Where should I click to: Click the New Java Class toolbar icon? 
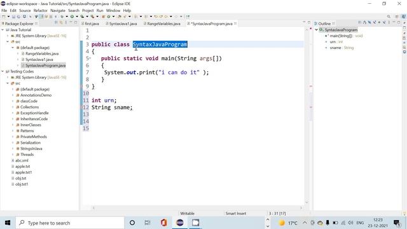pos(109,17)
